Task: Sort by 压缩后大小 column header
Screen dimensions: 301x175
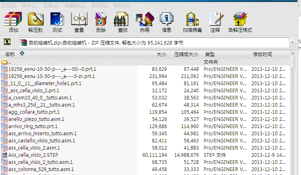Action: click(x=186, y=54)
